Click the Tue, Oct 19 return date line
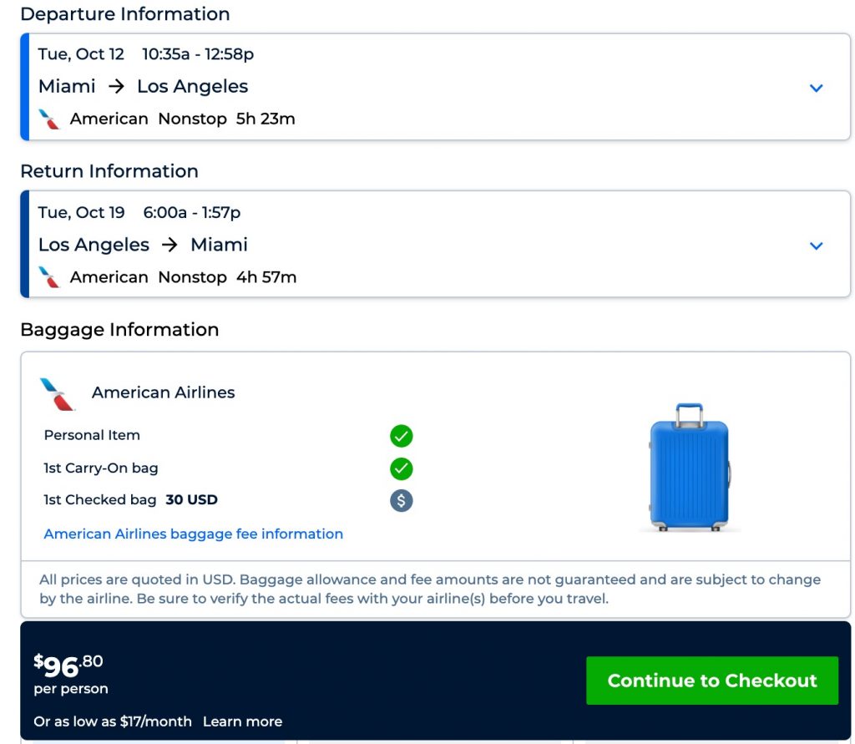855x744 pixels. 139,213
